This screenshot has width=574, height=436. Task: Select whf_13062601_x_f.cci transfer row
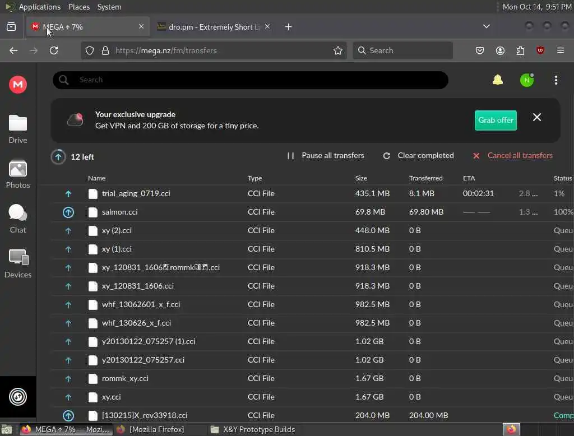pyautogui.click(x=312, y=304)
